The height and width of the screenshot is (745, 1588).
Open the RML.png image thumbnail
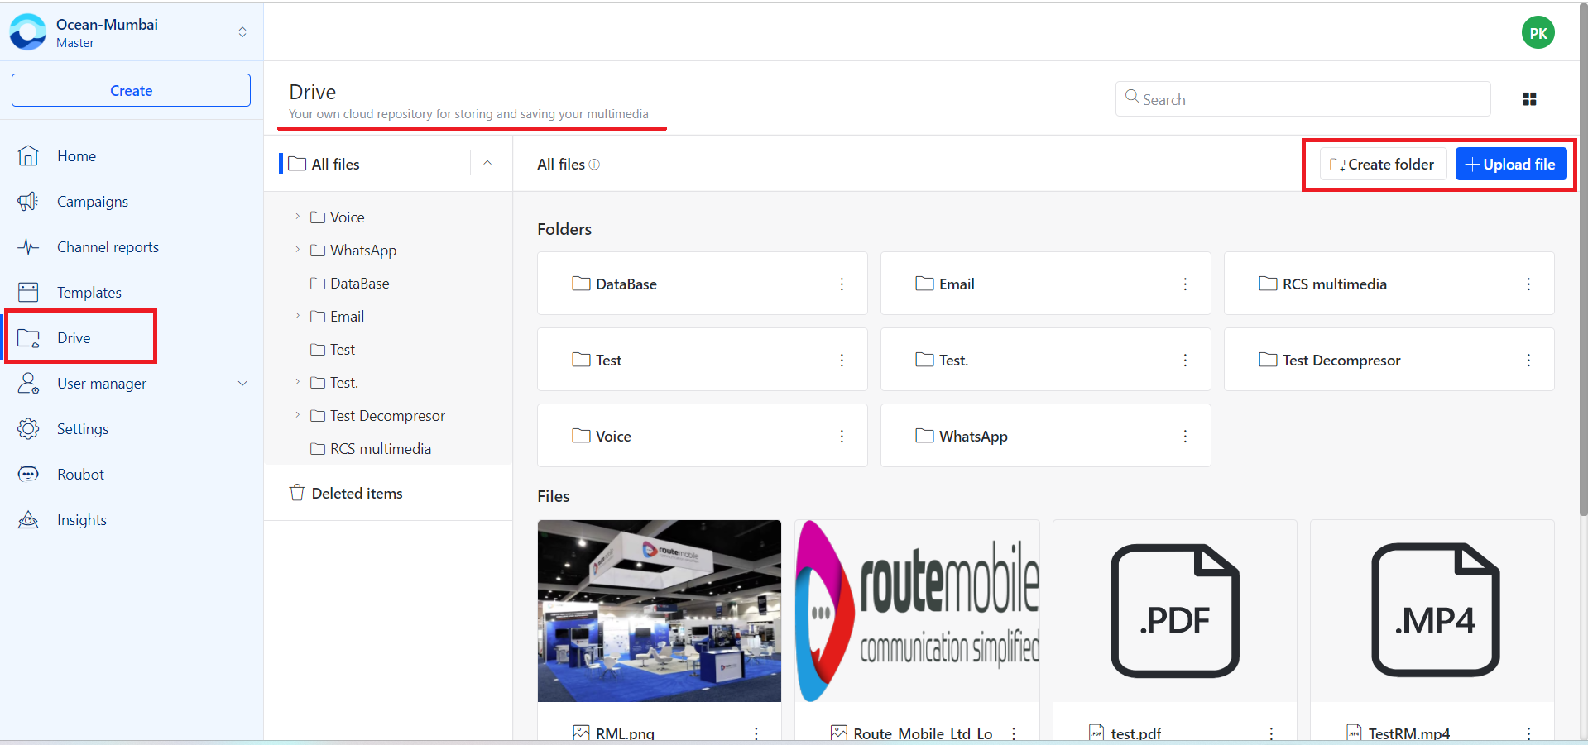[660, 611]
